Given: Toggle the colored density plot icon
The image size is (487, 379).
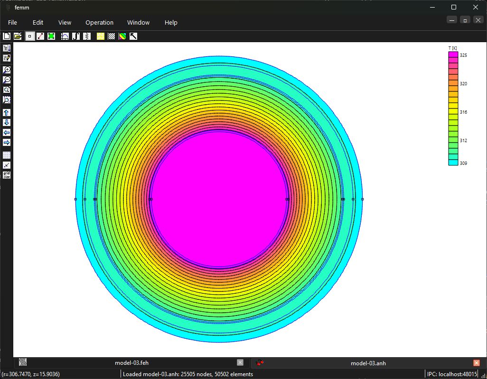Looking at the screenshot, I should [x=122, y=36].
